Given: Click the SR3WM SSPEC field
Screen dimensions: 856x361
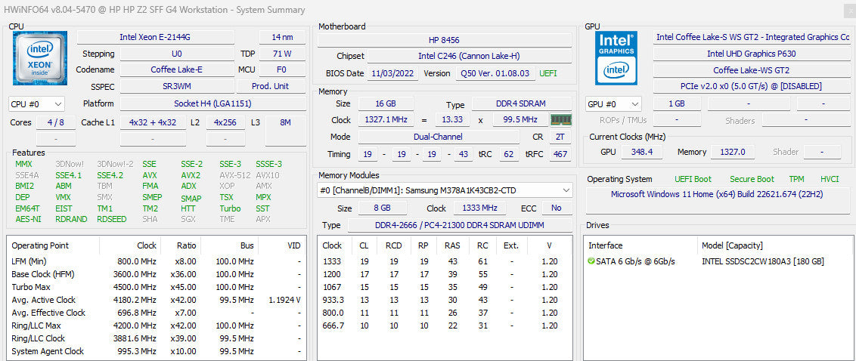Looking at the screenshot, I should [x=177, y=86].
